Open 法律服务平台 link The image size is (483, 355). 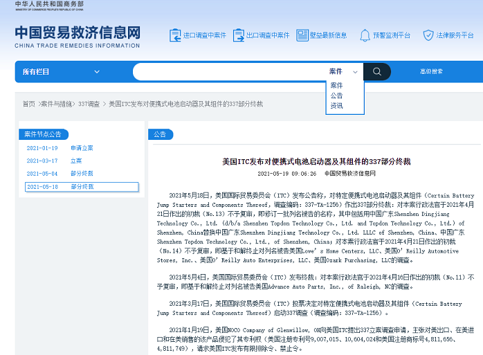click(455, 35)
